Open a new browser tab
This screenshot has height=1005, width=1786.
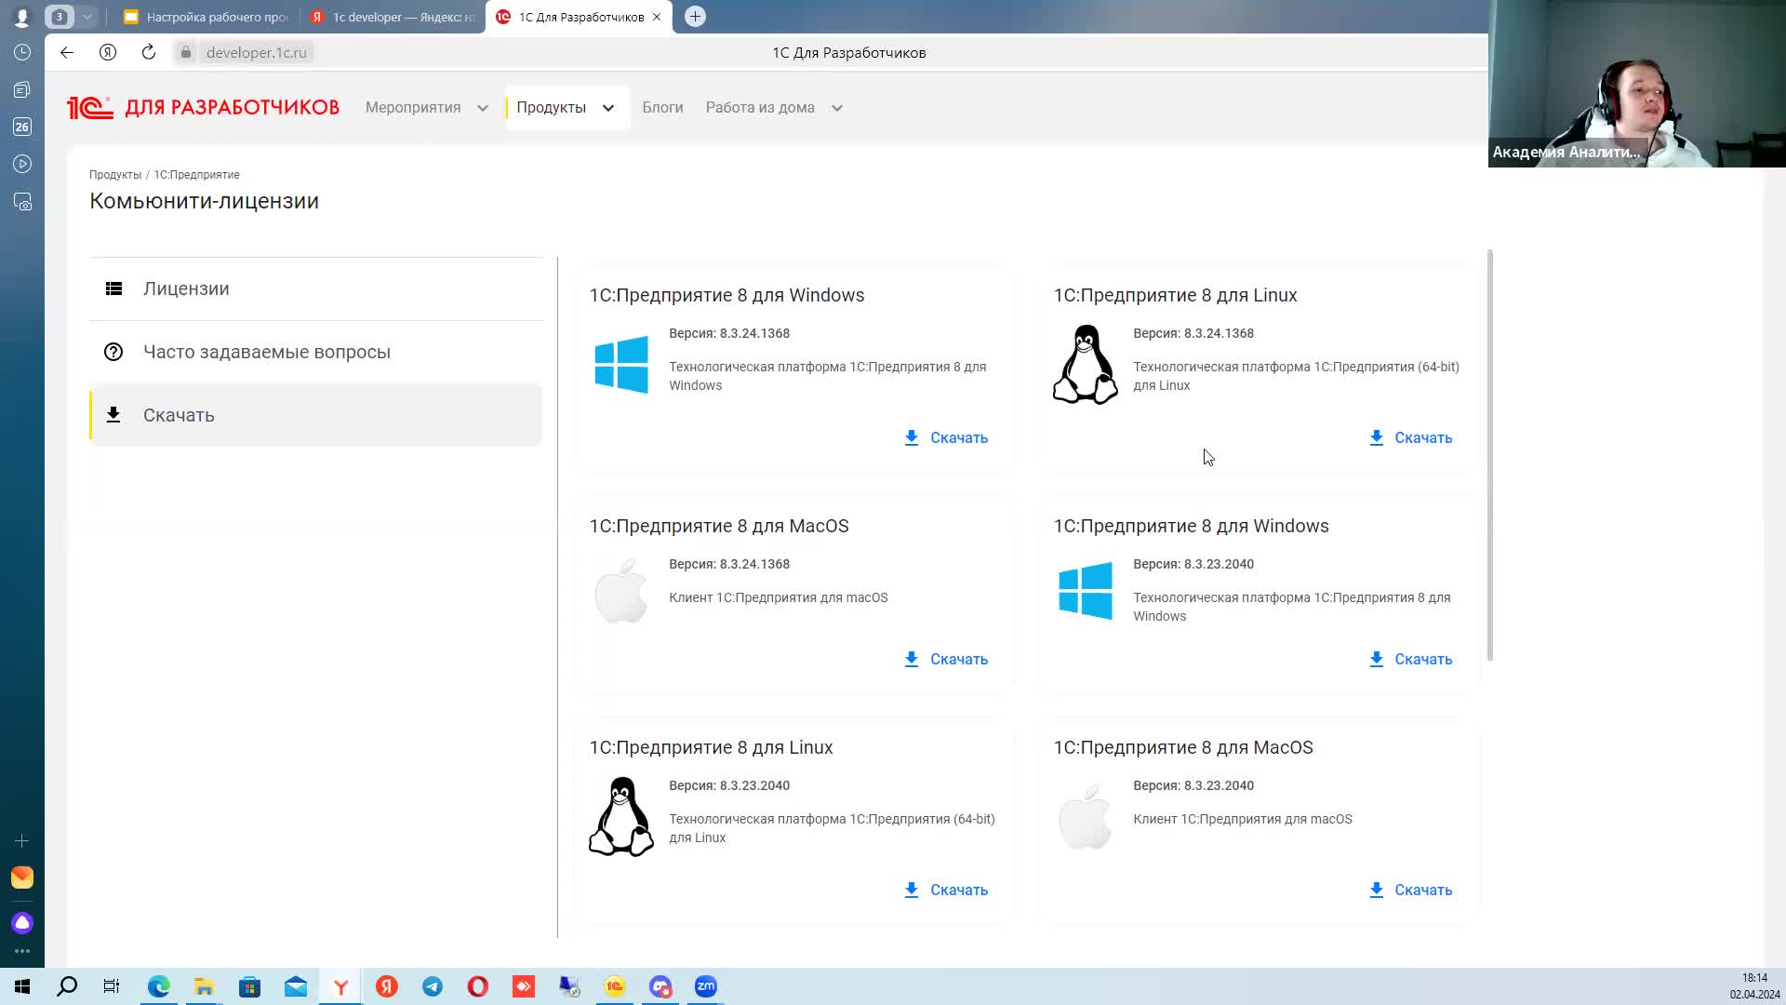tap(695, 17)
